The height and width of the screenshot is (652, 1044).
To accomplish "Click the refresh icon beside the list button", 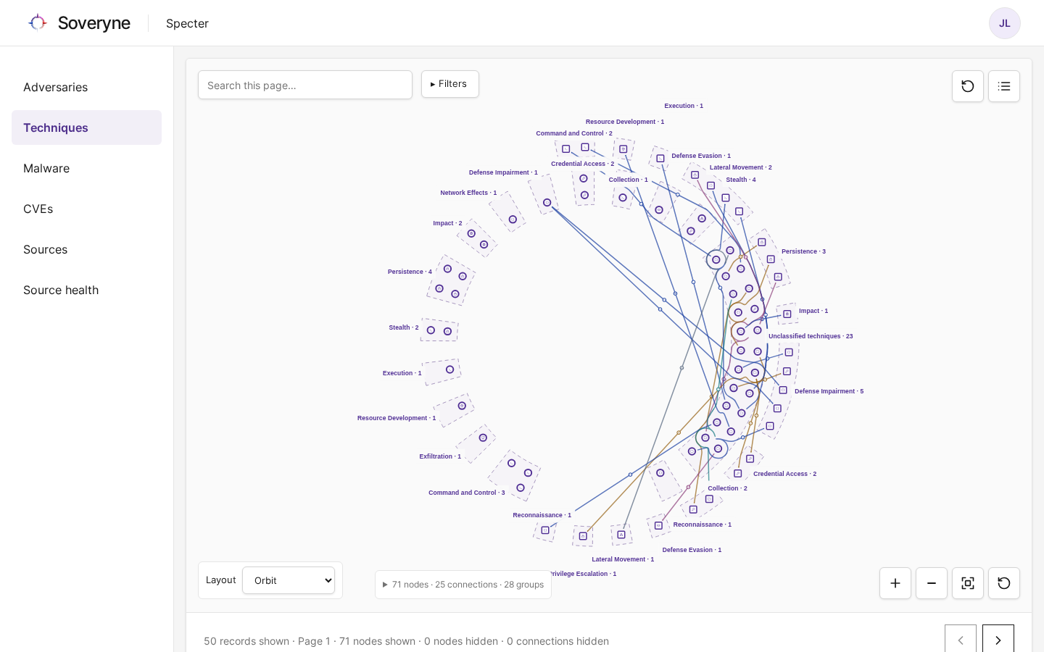I will pyautogui.click(x=968, y=86).
